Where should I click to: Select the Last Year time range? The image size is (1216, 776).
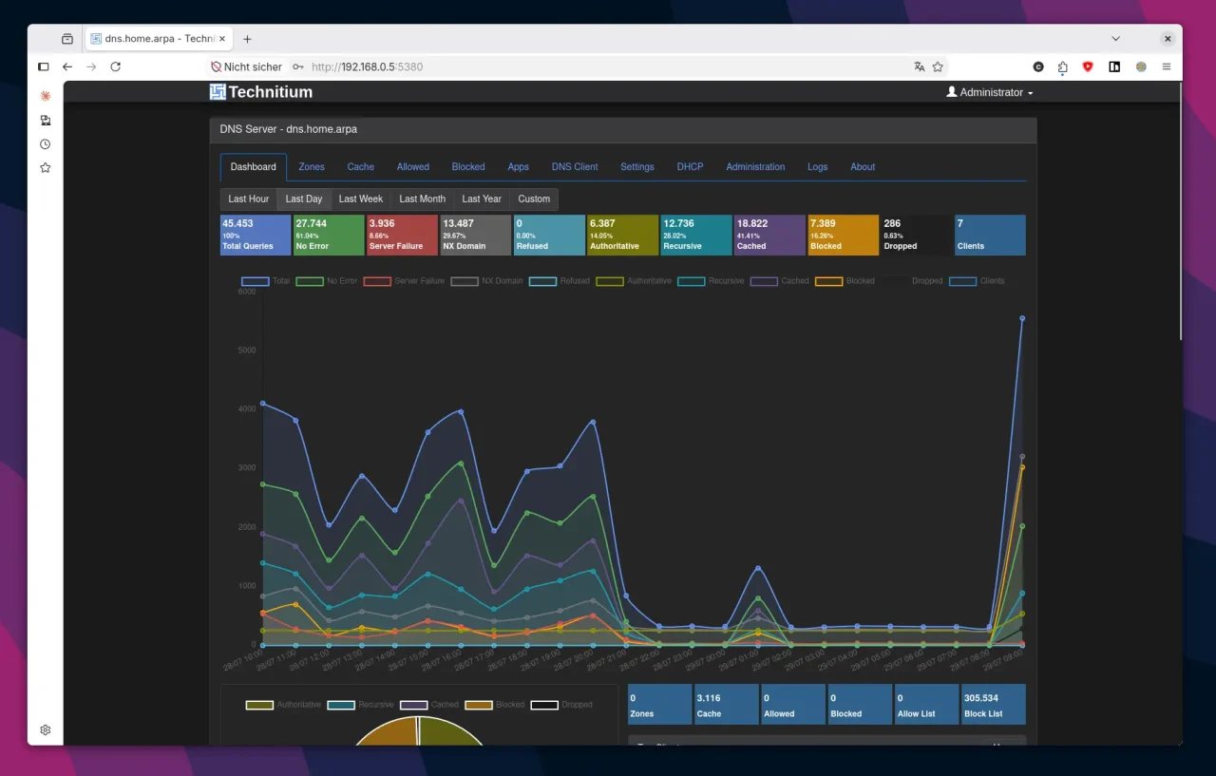[x=482, y=199]
